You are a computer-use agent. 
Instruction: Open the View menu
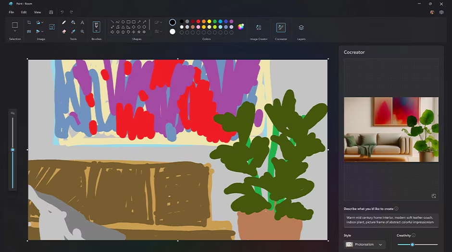(x=38, y=12)
